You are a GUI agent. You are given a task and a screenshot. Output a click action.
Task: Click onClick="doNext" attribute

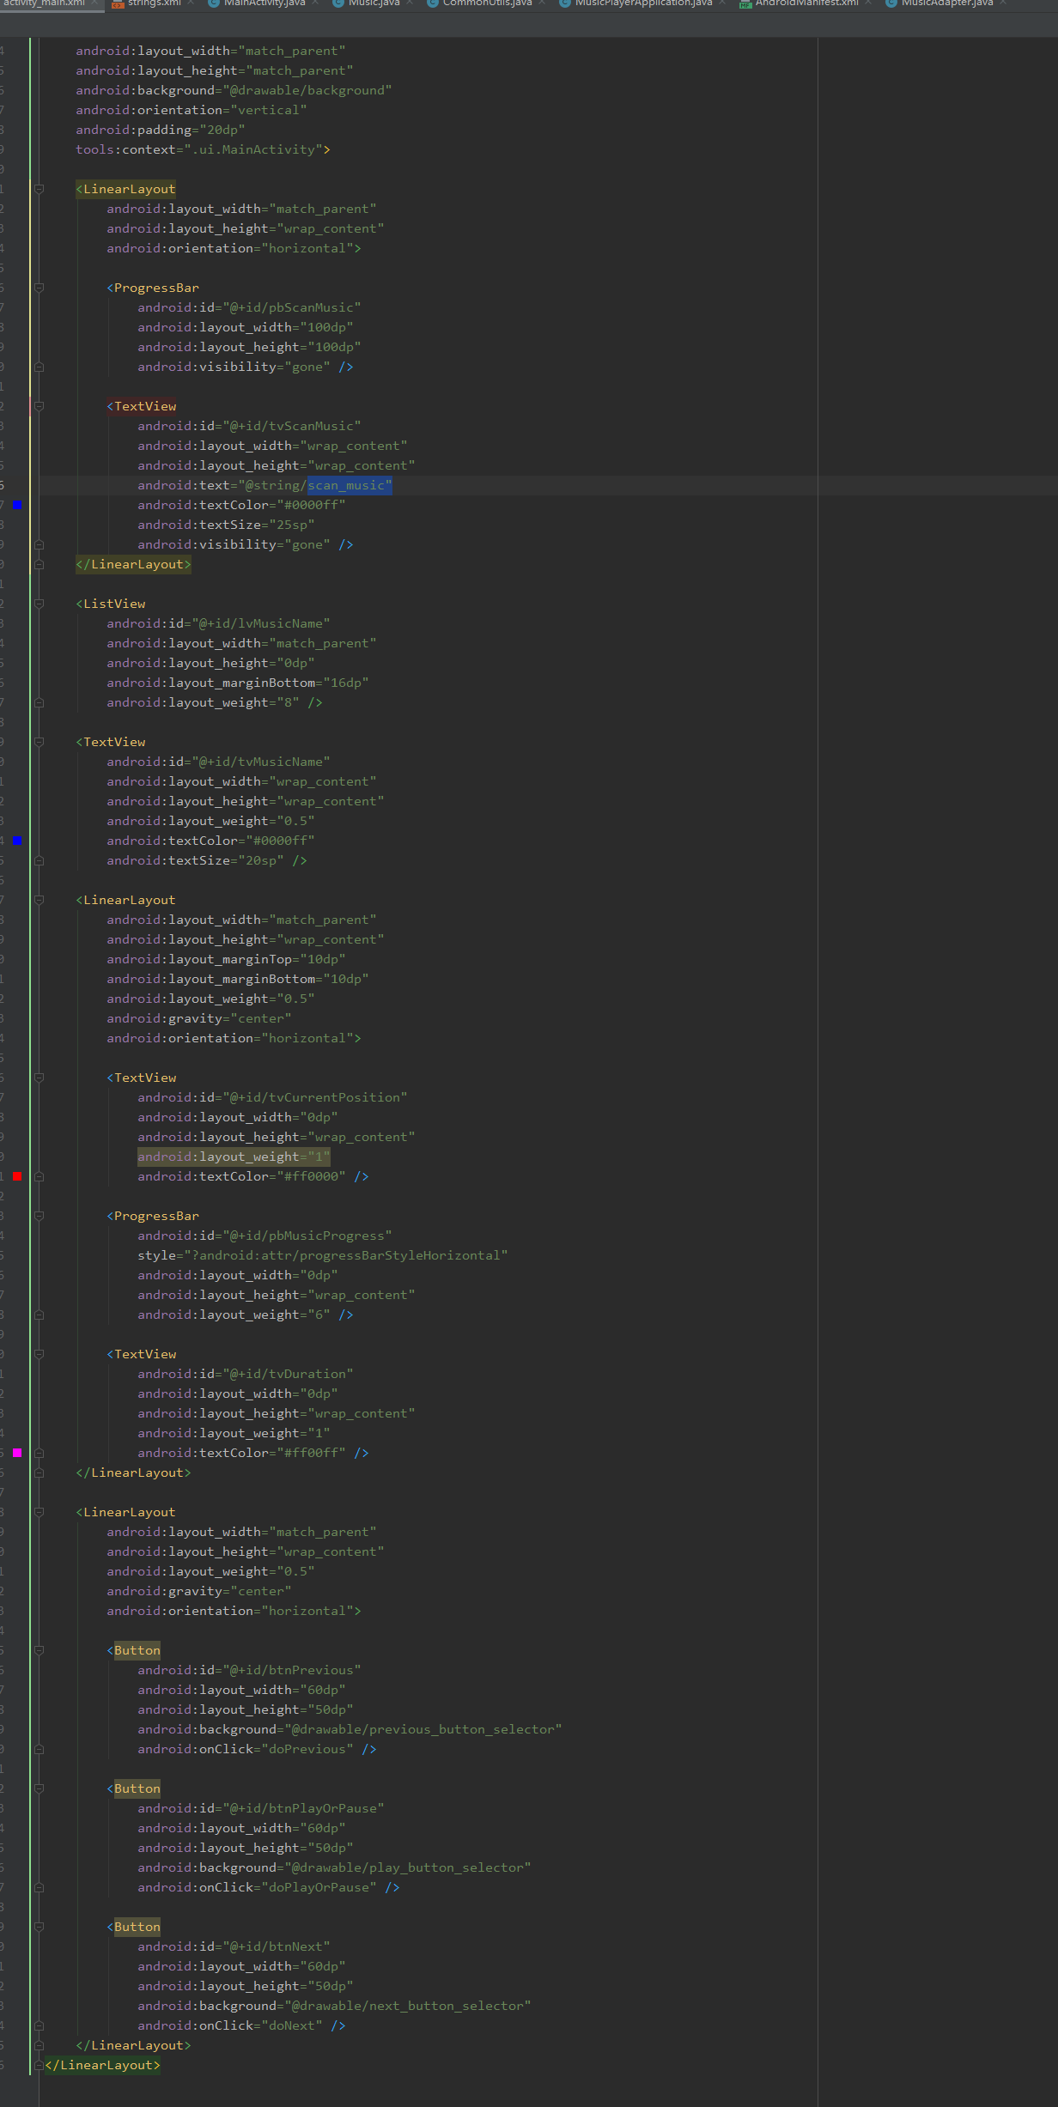pos(230,2025)
